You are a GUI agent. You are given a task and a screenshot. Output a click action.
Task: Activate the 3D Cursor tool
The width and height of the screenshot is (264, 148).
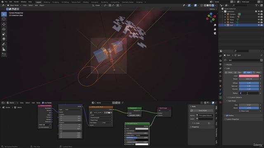[x=4, y=19]
